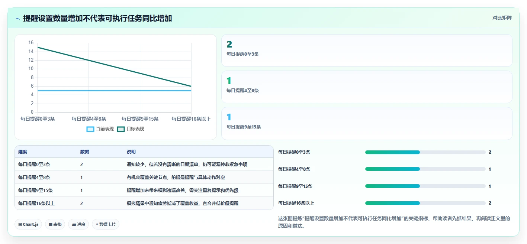The image size is (527, 244).
Task: Click the 数据 column header
Action: (x=85, y=152)
